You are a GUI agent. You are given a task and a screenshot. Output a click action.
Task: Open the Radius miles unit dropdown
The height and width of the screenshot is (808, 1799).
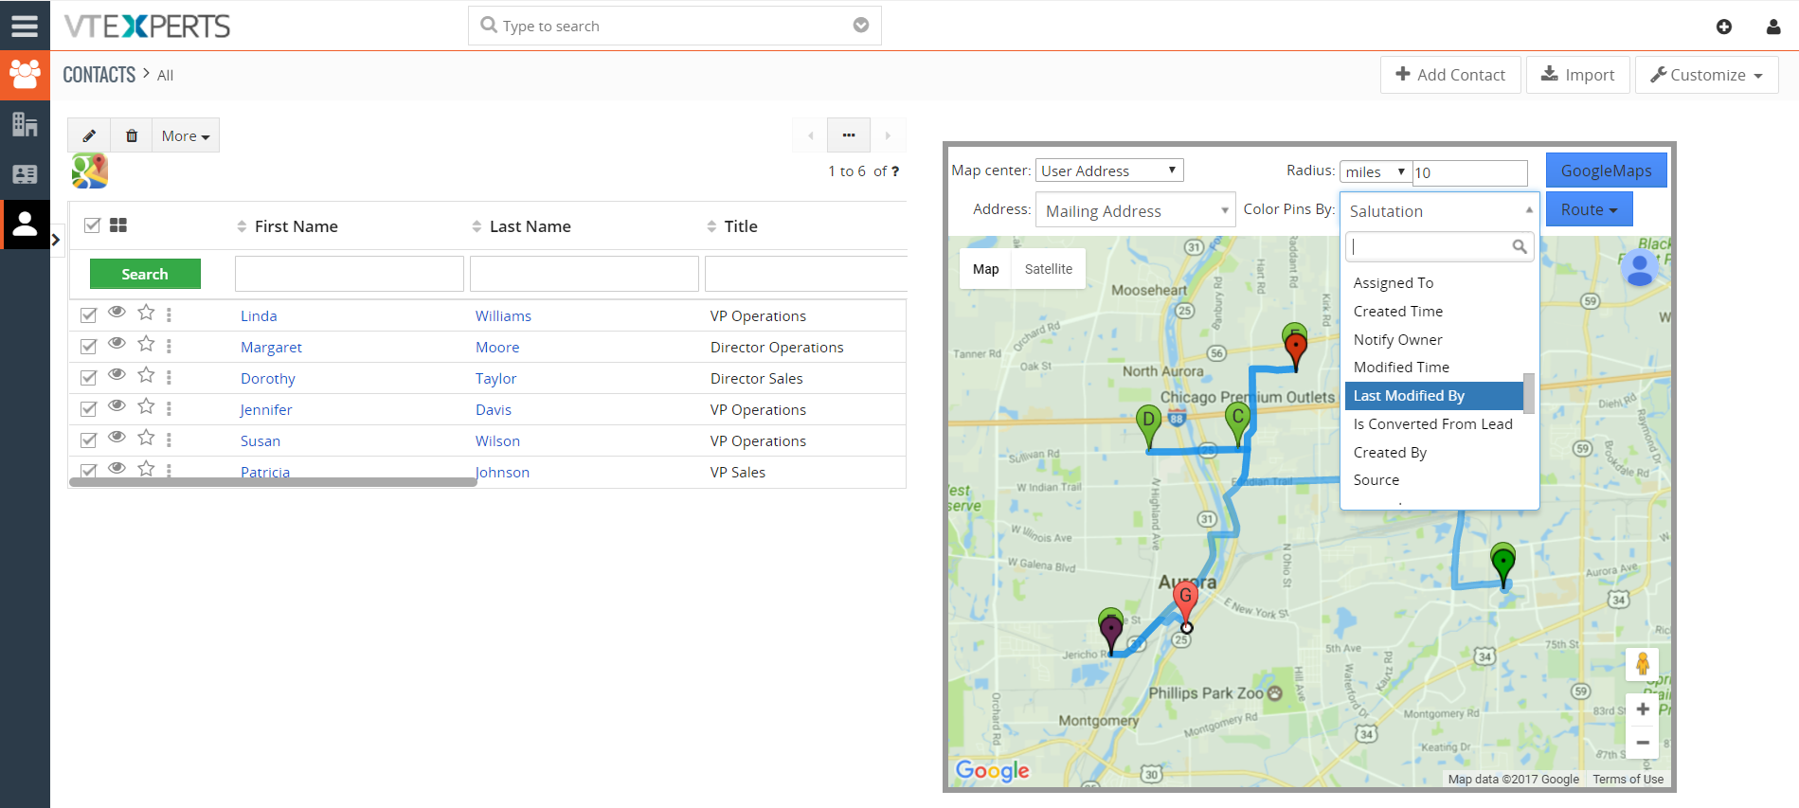pos(1376,171)
